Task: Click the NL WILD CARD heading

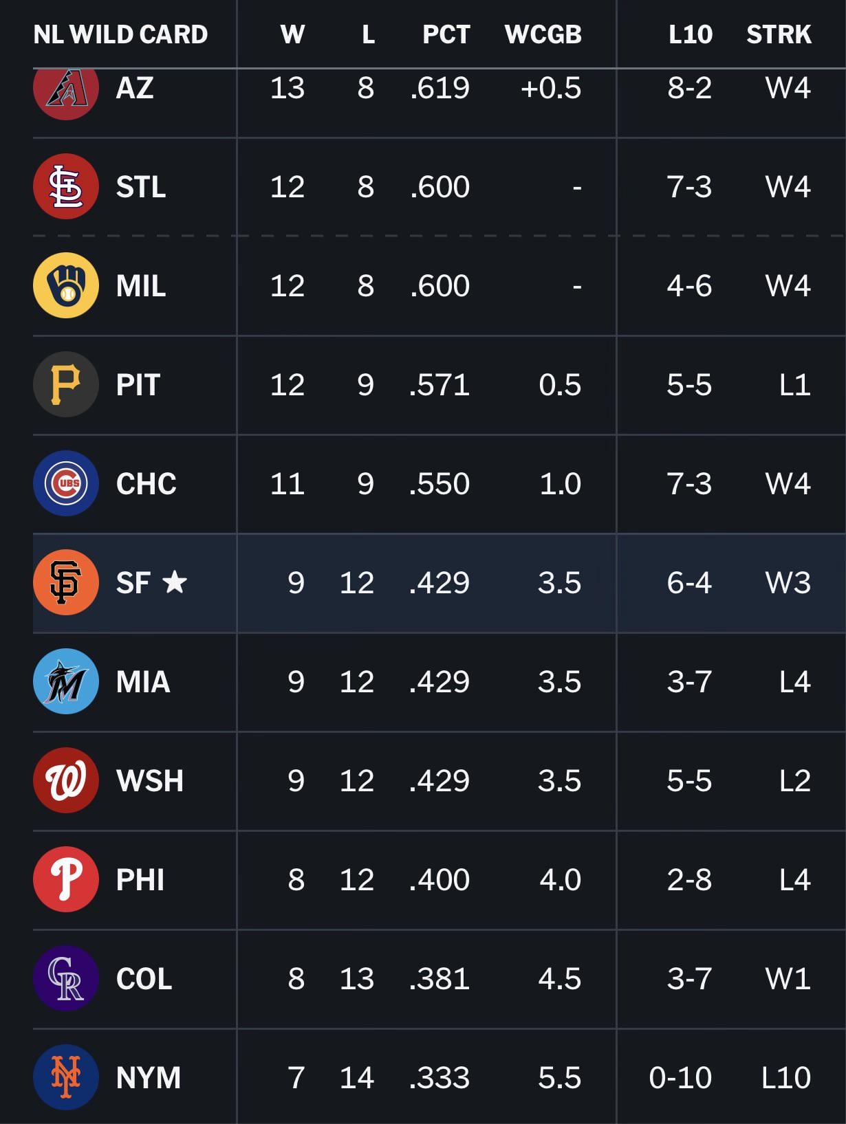Action: tap(120, 34)
